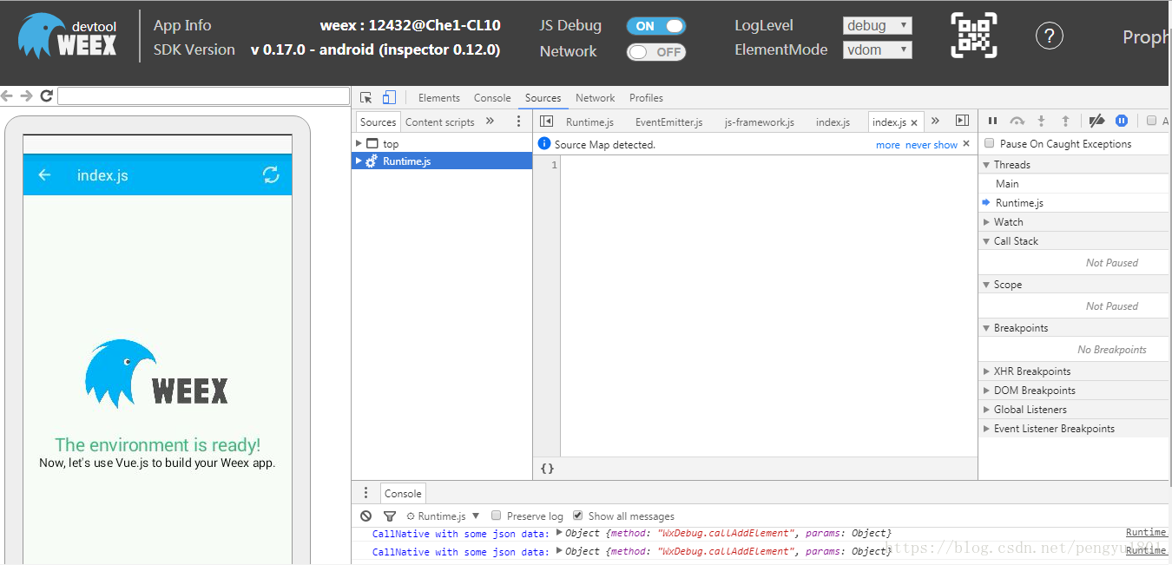The image size is (1172, 565).
Task: Open the console filter funnel
Action: coord(390,516)
